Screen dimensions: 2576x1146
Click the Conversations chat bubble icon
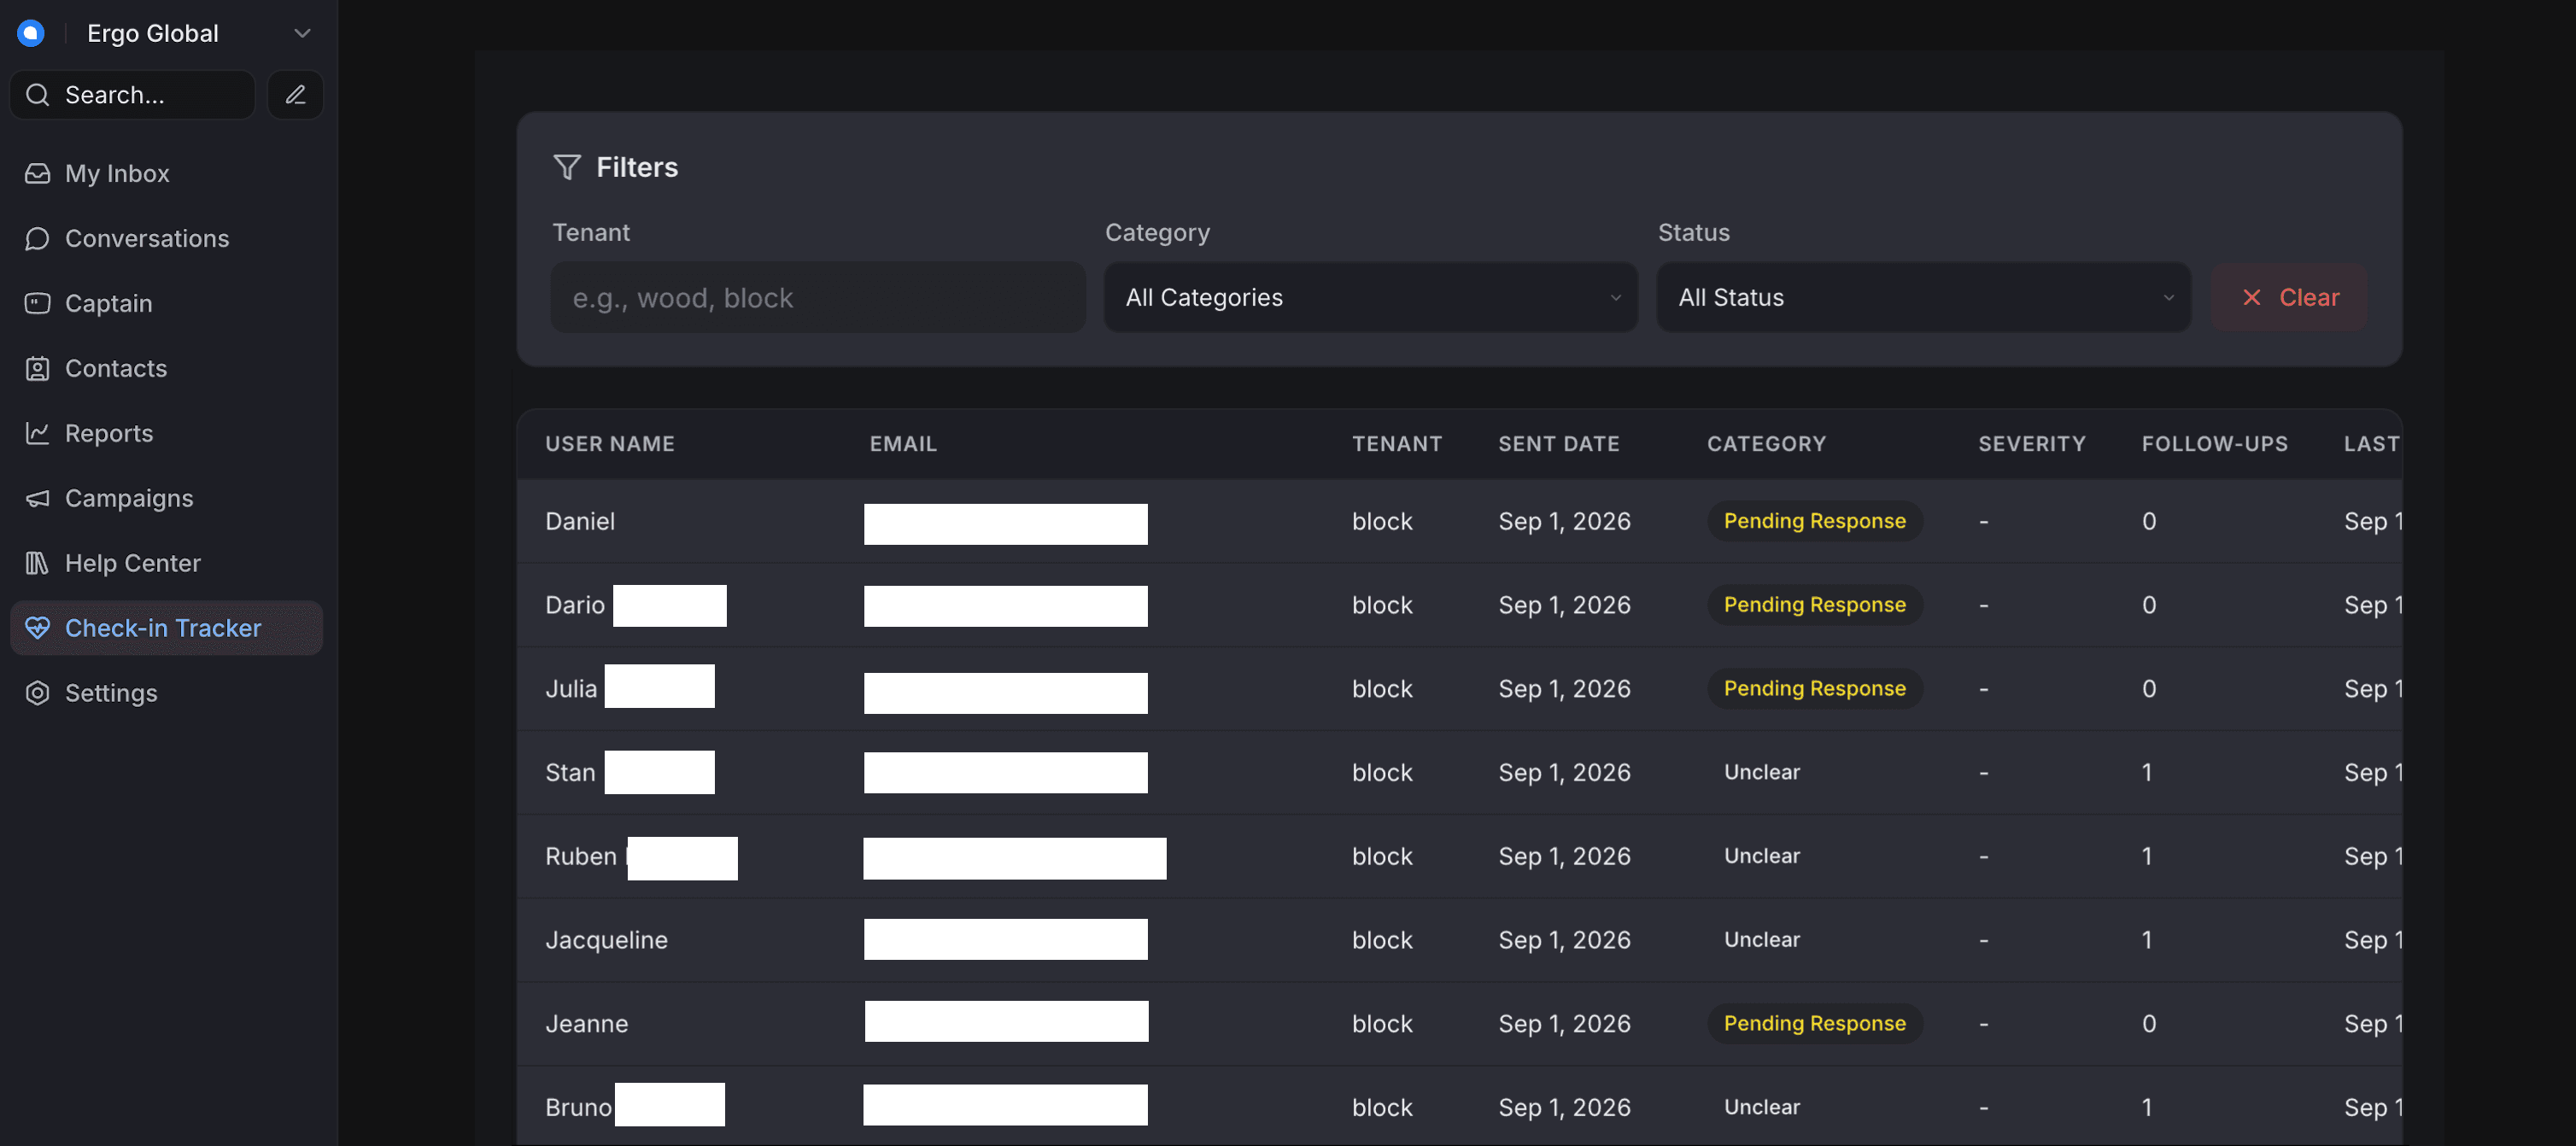37,238
